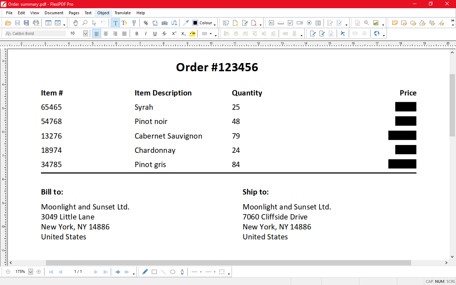Screen dimensions: 456x285
Task: Choose the rectangle drawing tool
Action: pos(154,272)
